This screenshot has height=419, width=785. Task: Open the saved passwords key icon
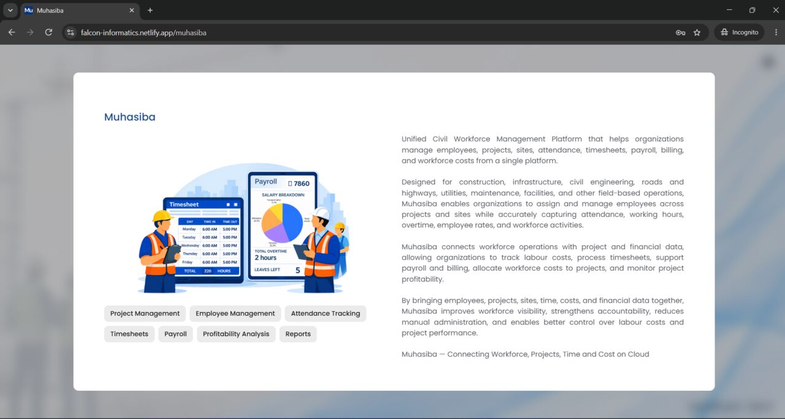pos(680,32)
